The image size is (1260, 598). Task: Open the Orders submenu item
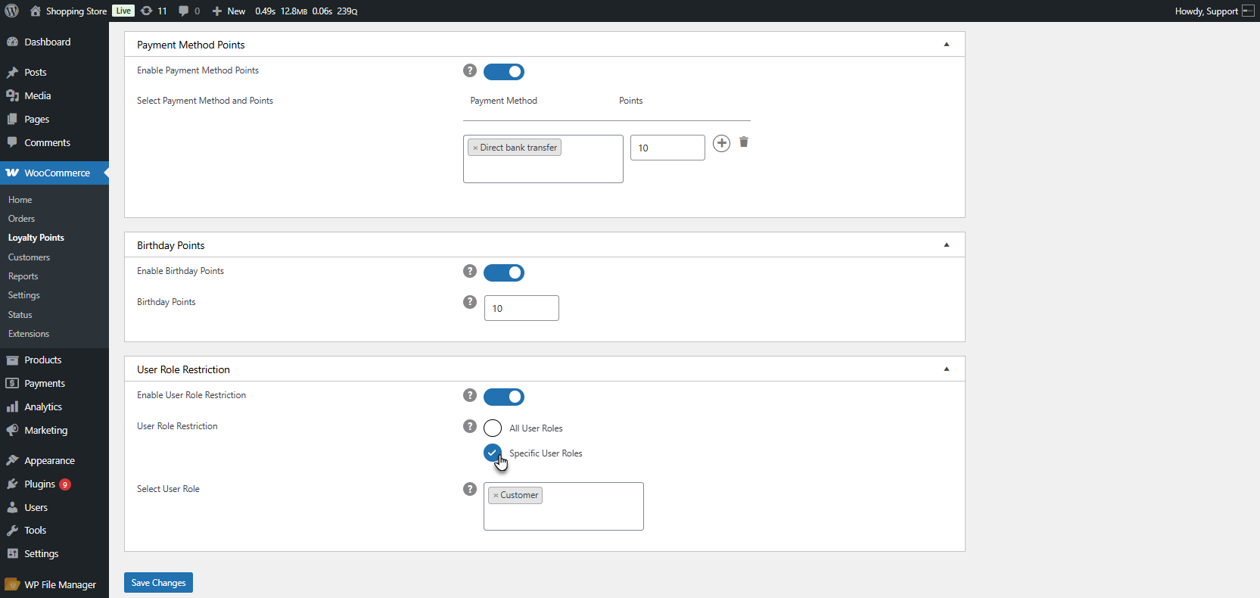21,219
